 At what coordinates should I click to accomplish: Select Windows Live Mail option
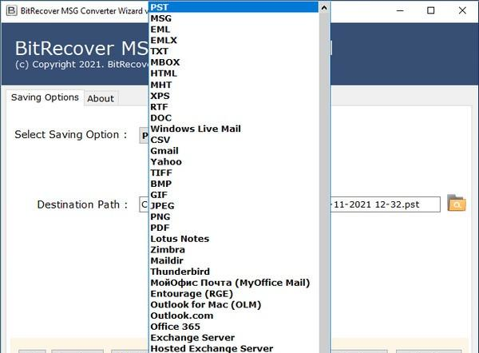234,129
